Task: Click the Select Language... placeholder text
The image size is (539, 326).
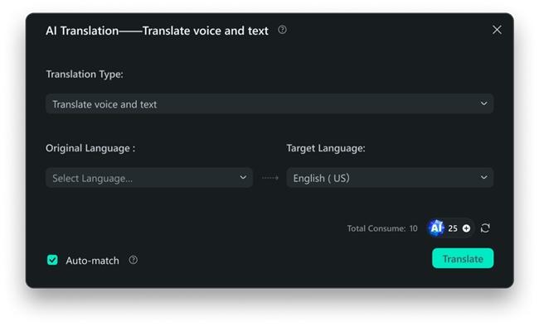Action: (92, 179)
